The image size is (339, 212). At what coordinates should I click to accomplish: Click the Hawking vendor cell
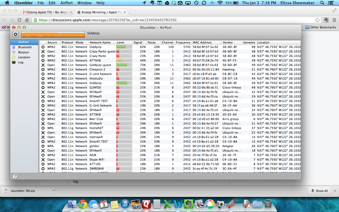pos(228,69)
